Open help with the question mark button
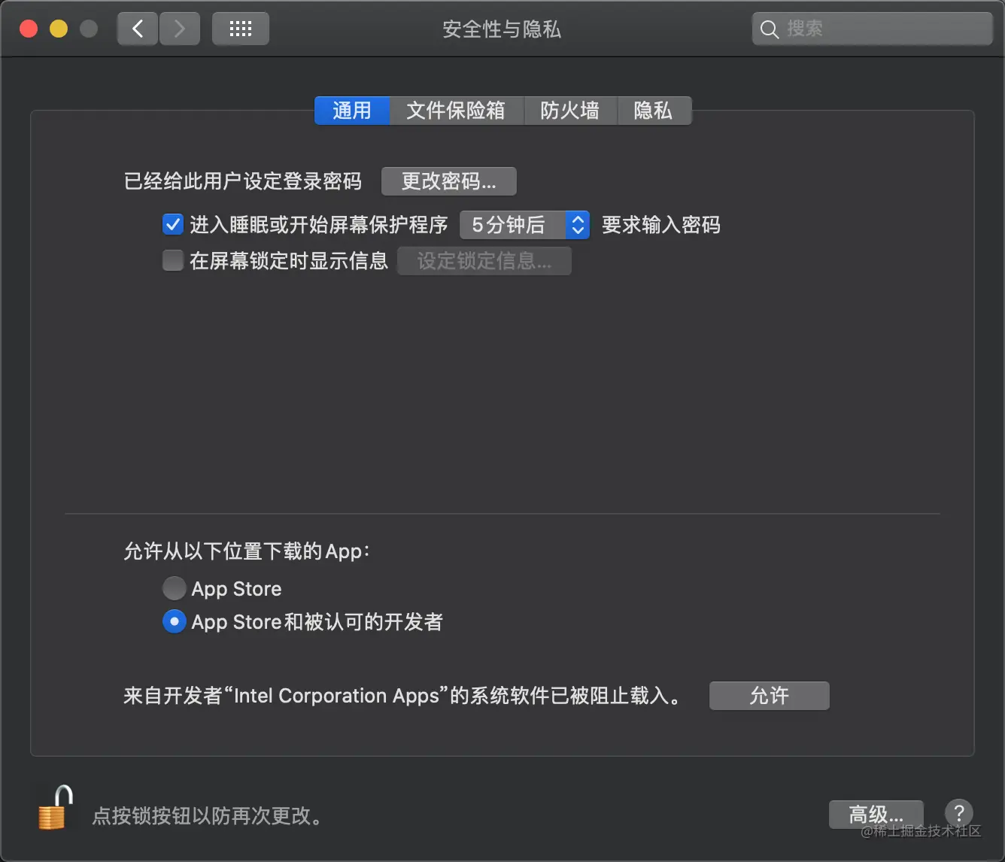The image size is (1005, 862). (x=959, y=813)
